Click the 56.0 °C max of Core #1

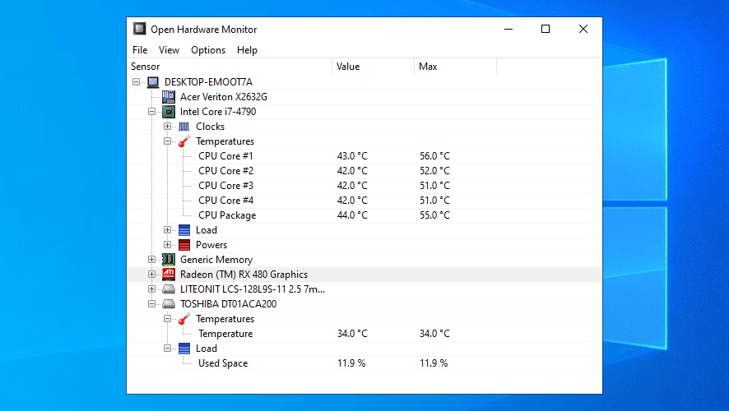click(434, 156)
